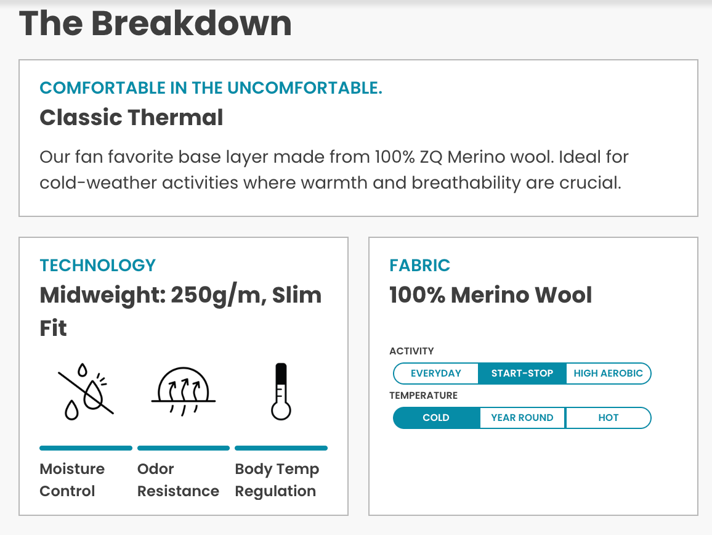The height and width of the screenshot is (535, 712).
Task: Click the Moisture Control label
Action: click(x=72, y=480)
